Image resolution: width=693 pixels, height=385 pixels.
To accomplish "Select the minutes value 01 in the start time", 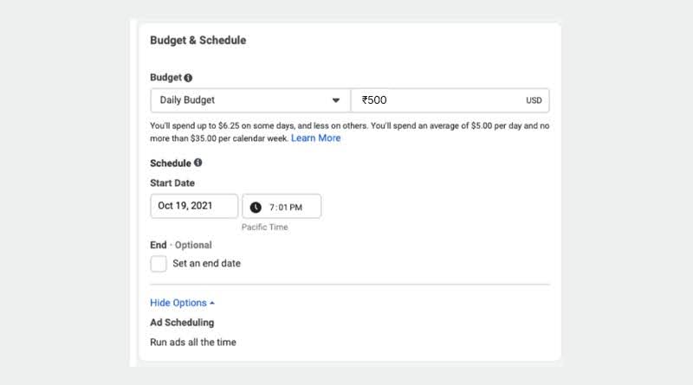I will coord(282,207).
